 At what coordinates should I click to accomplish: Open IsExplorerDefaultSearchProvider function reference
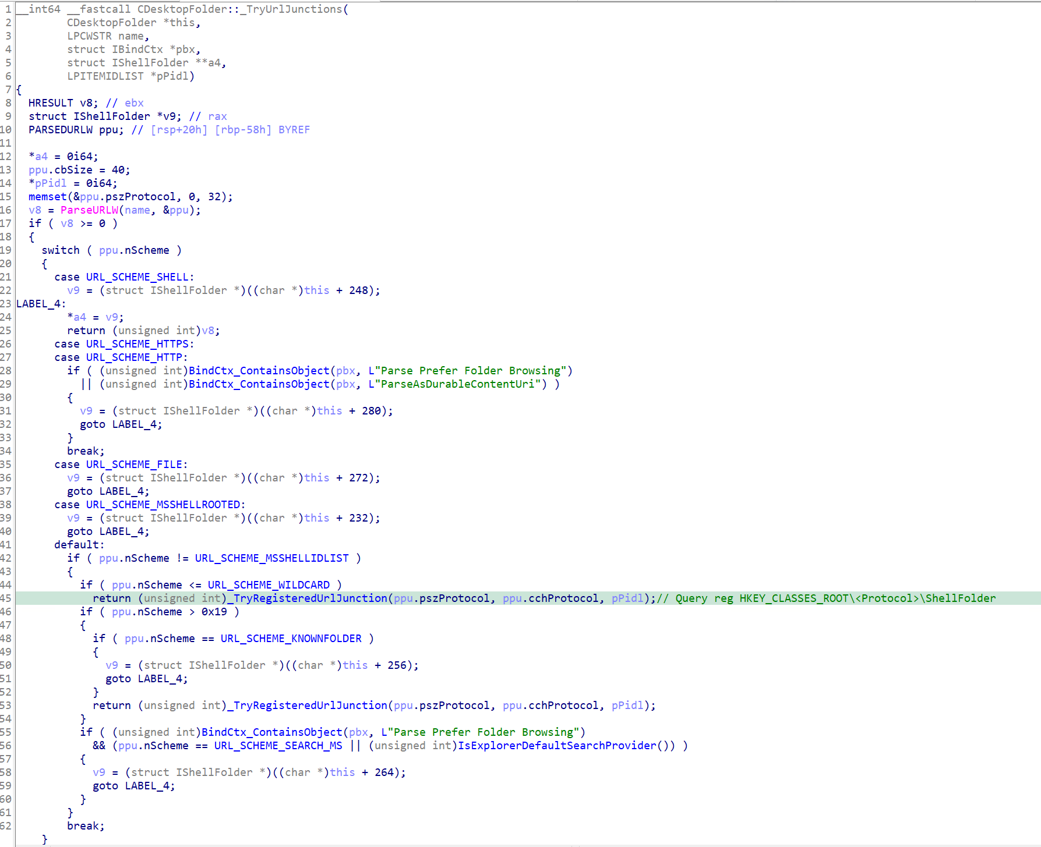(557, 746)
